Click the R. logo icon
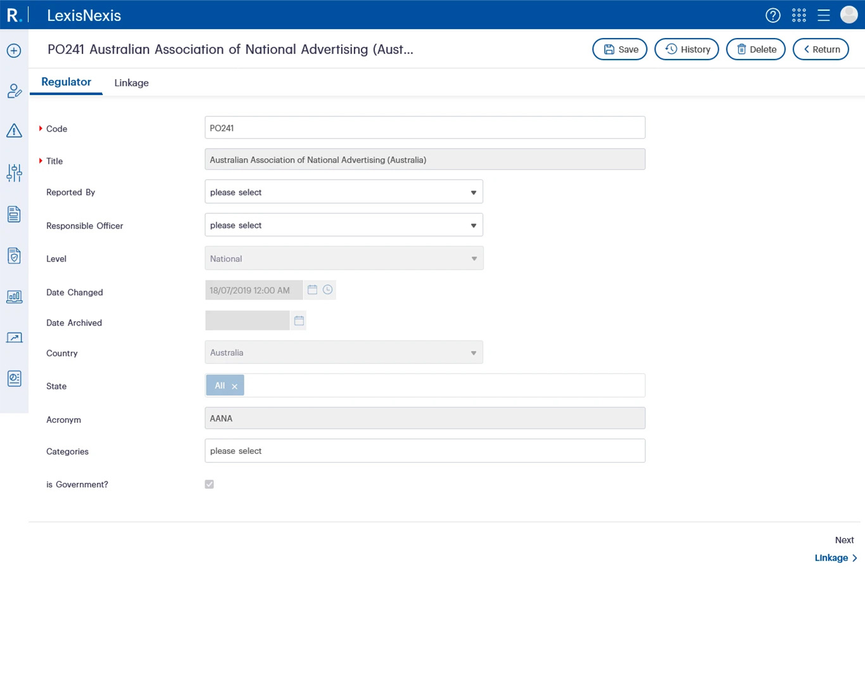Image resolution: width=865 pixels, height=692 pixels. (14, 15)
